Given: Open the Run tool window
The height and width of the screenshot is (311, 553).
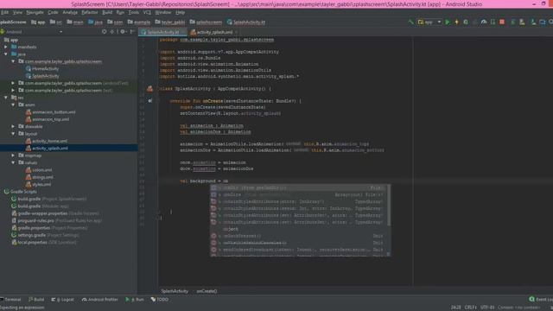Looking at the screenshot, I should point(135,300).
